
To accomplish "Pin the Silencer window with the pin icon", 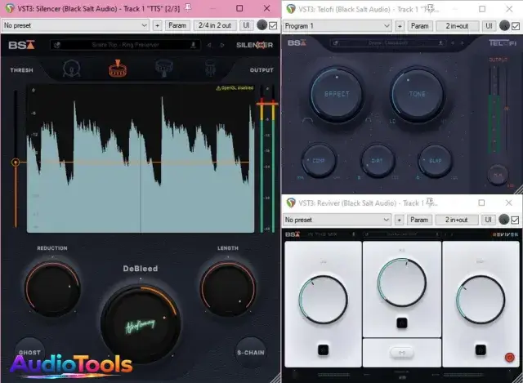I will click(188, 8).
